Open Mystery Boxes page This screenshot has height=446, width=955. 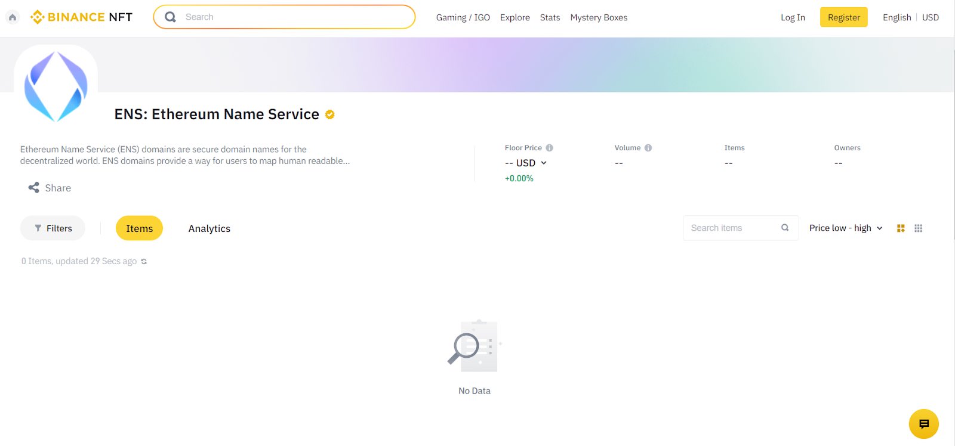pyautogui.click(x=599, y=17)
